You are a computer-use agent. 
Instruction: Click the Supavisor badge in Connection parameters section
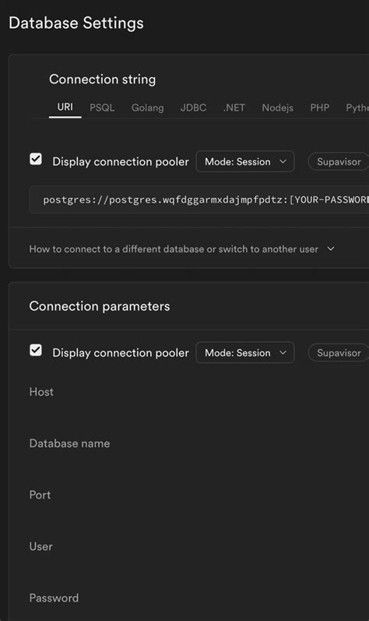pyautogui.click(x=339, y=352)
